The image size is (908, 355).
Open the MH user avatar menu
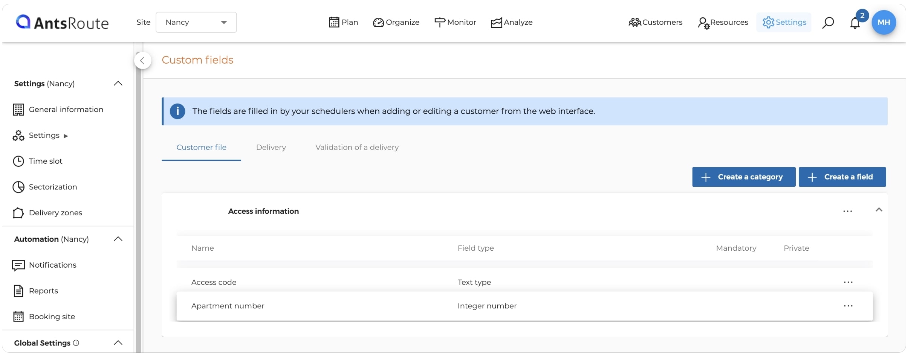click(884, 22)
